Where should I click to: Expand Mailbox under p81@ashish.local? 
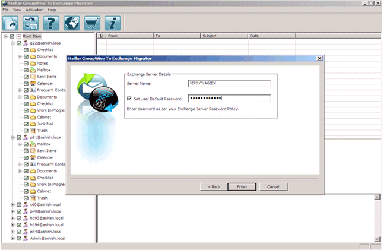pyautogui.click(x=20, y=144)
